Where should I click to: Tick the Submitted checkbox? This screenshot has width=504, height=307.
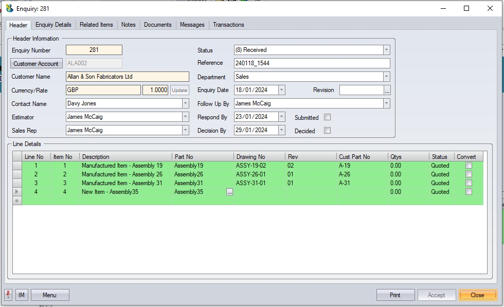click(327, 117)
